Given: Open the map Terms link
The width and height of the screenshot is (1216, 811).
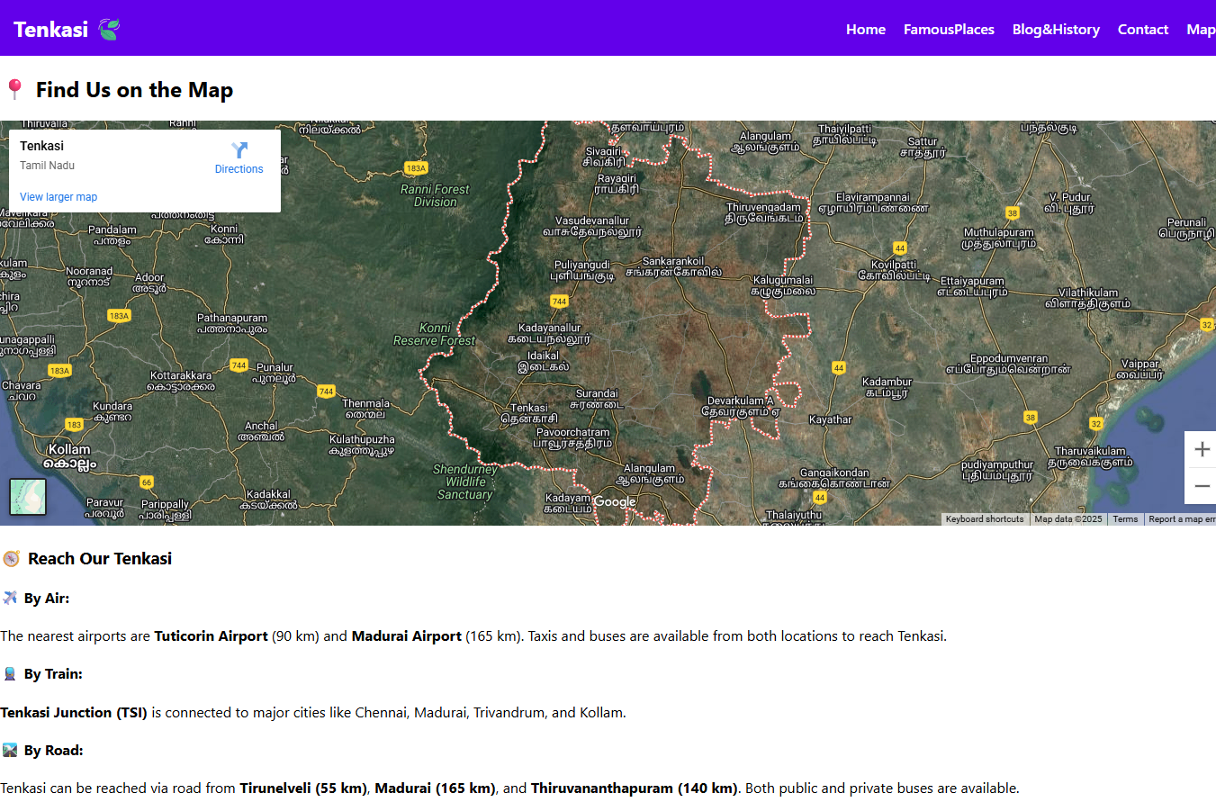Looking at the screenshot, I should [1125, 519].
